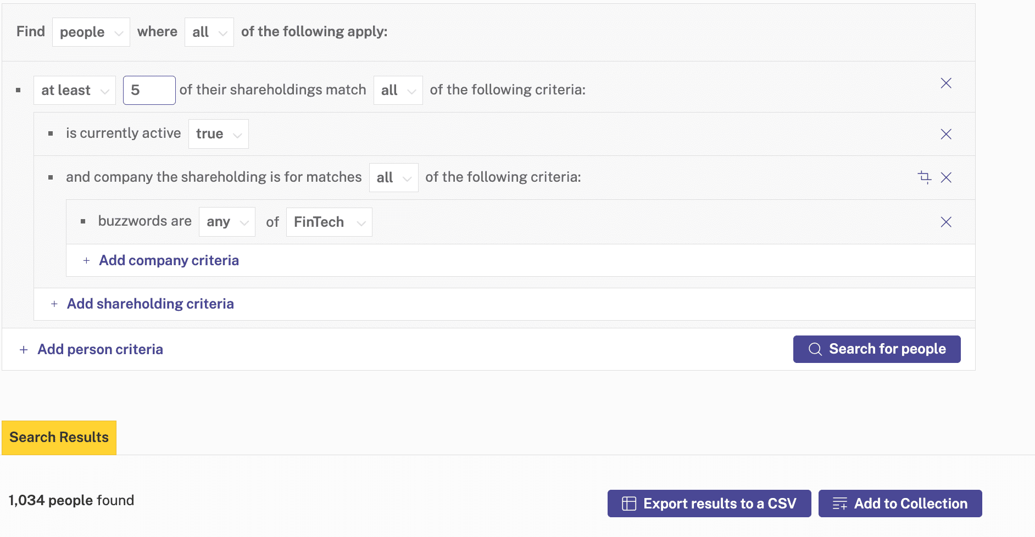Screen dimensions: 1035x537
Task: Click the plus icon beside Add shareholding criteria
Action: [54, 304]
